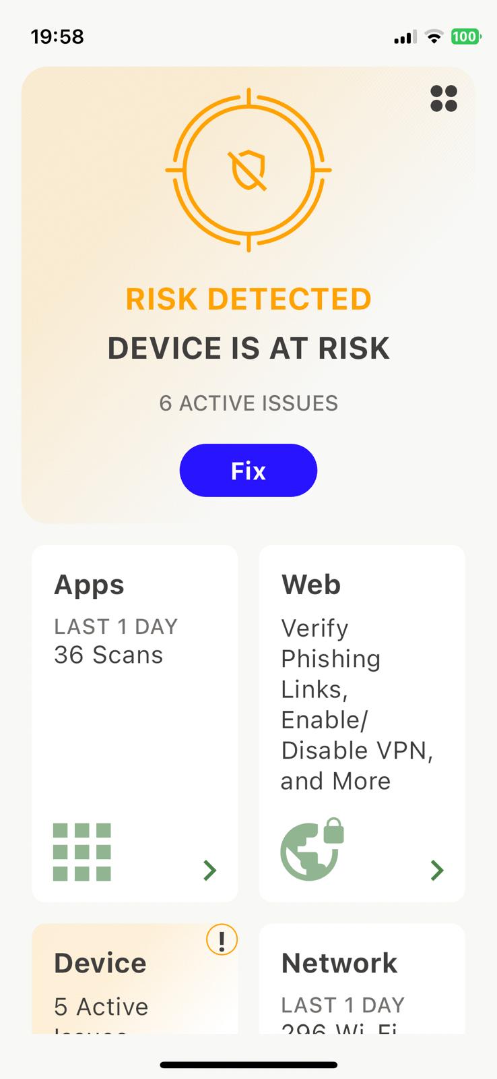Expand Apps card with green chevron
The height and width of the screenshot is (1079, 497).
(210, 871)
